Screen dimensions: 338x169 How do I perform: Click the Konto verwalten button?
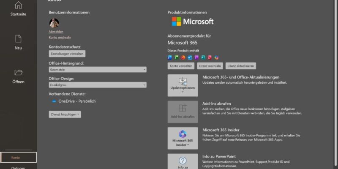pos(181,66)
